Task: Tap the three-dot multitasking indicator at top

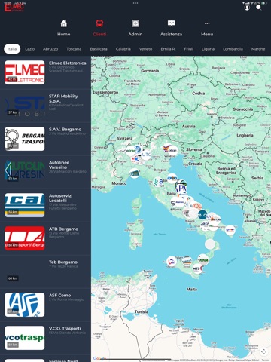Action: [x=135, y=3]
